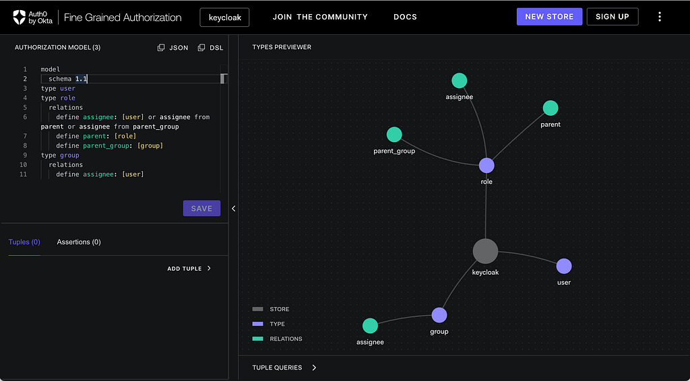Select the role type node
The image size is (690, 381).
pos(487,166)
